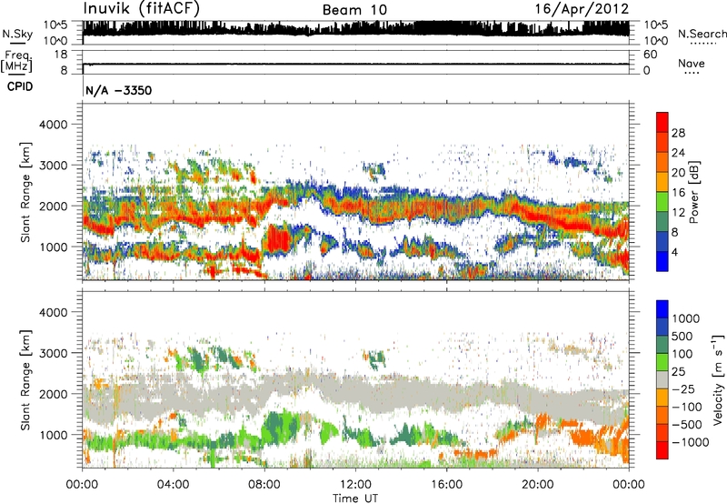Click the 16:00 time axis label
The height and width of the screenshot is (504, 727).
tap(446, 485)
